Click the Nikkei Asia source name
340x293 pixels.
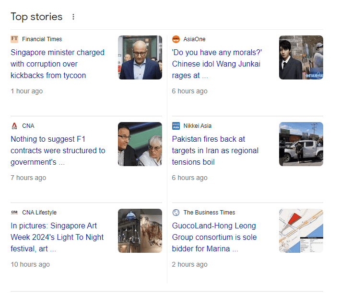point(197,126)
